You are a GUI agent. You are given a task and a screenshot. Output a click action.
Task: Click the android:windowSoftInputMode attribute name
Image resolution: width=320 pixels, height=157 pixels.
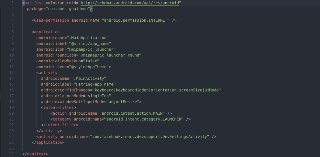point(72,102)
